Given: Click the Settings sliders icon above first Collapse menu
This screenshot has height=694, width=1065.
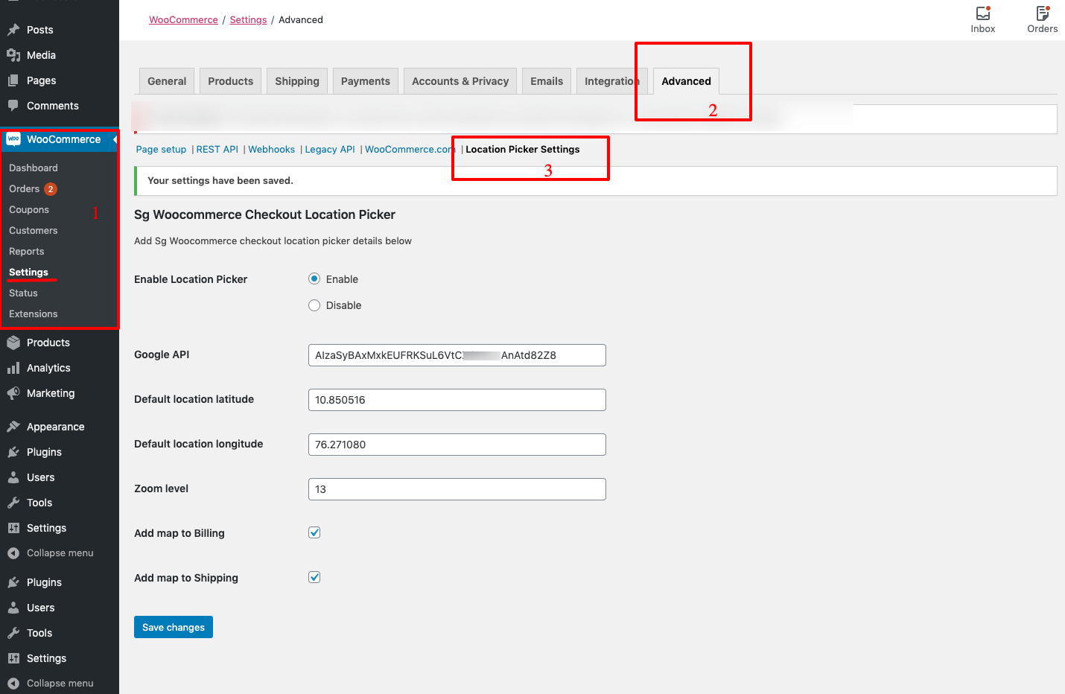Looking at the screenshot, I should point(13,528).
